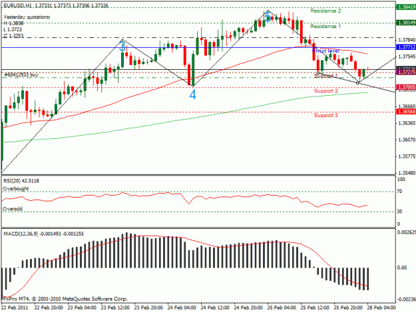Viewport: 416px width, 312px height.
Task: Click the 1.36070 price scale value
Action: 407,140
